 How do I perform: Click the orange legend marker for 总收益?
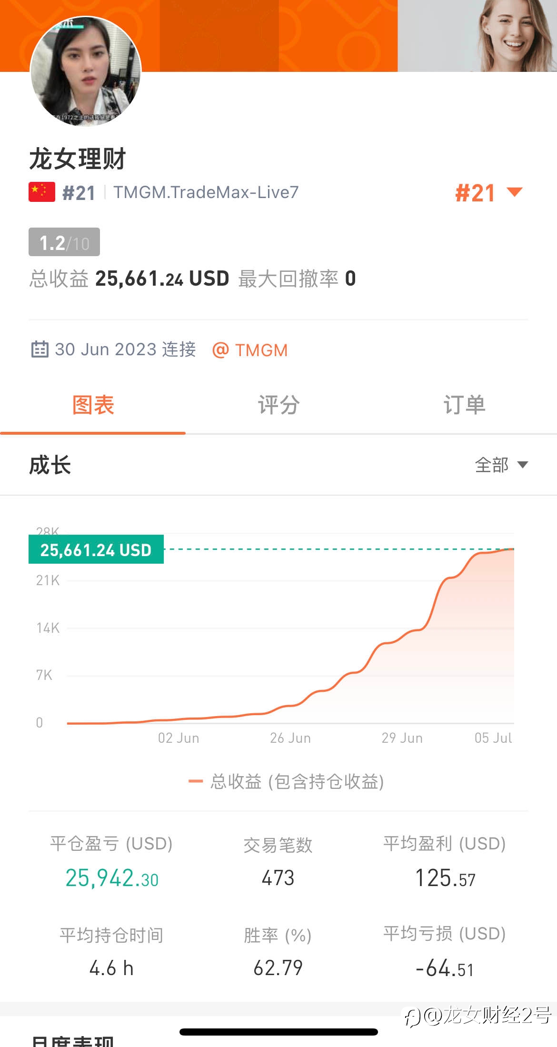click(196, 781)
